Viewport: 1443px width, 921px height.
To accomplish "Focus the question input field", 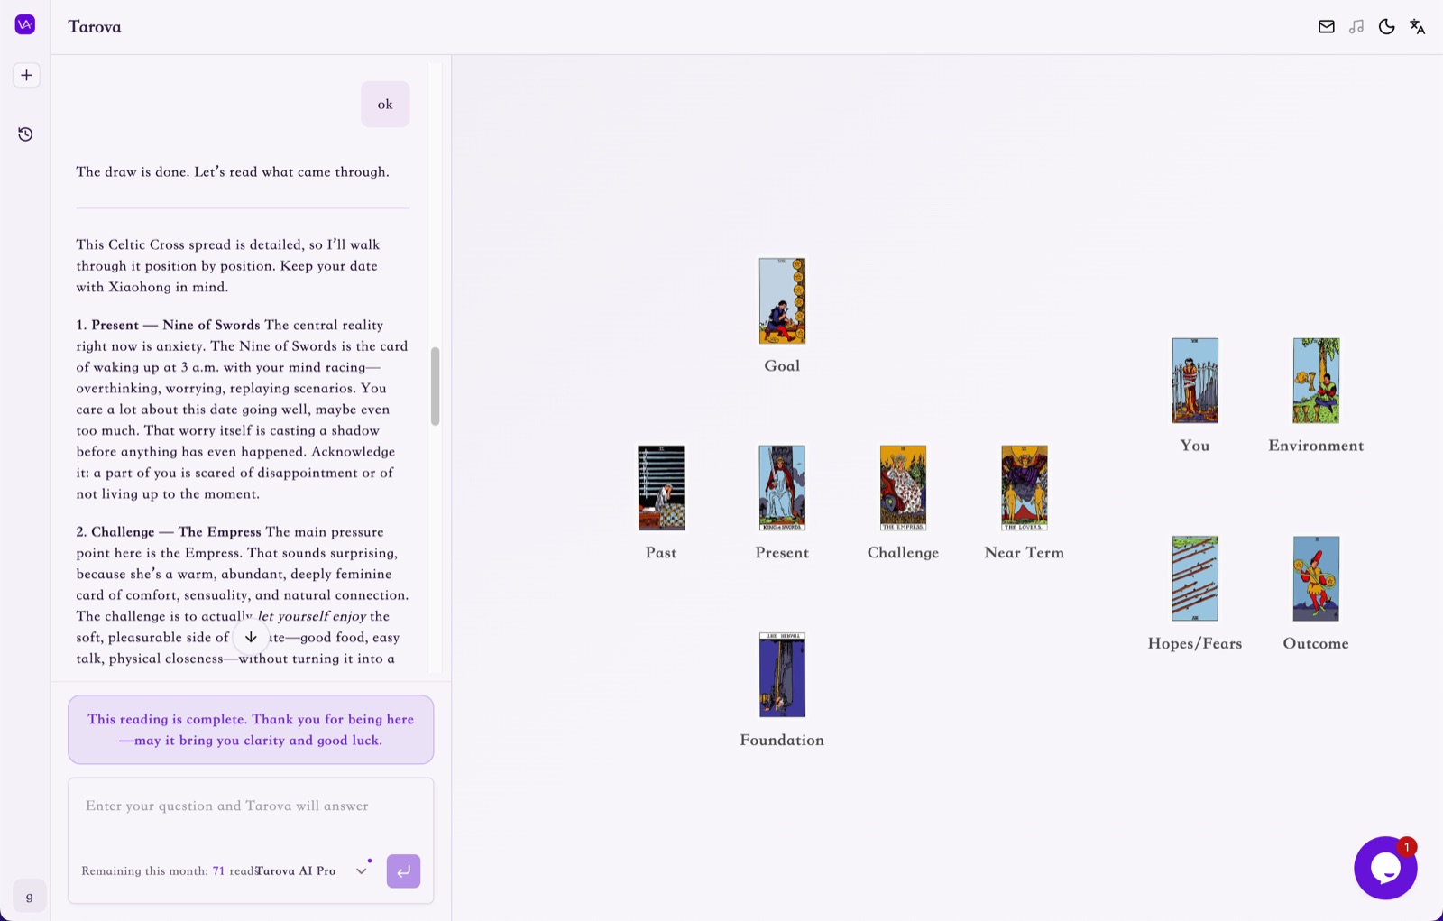I will click(251, 806).
